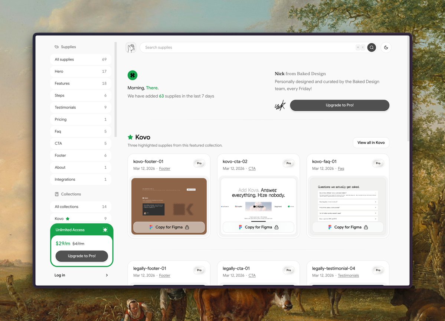The width and height of the screenshot is (445, 321).
Task: Click Upgrade to Pro! in Unlimited Access card
Action: 82,256
